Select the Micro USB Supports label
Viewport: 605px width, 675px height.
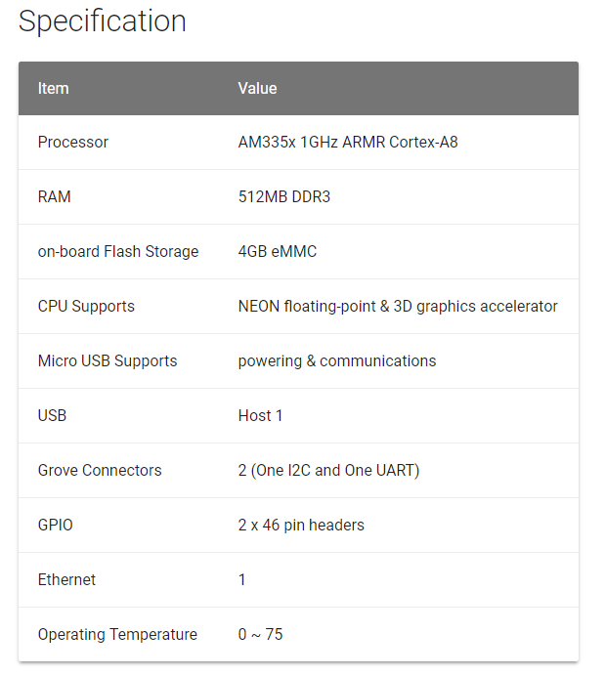108,360
